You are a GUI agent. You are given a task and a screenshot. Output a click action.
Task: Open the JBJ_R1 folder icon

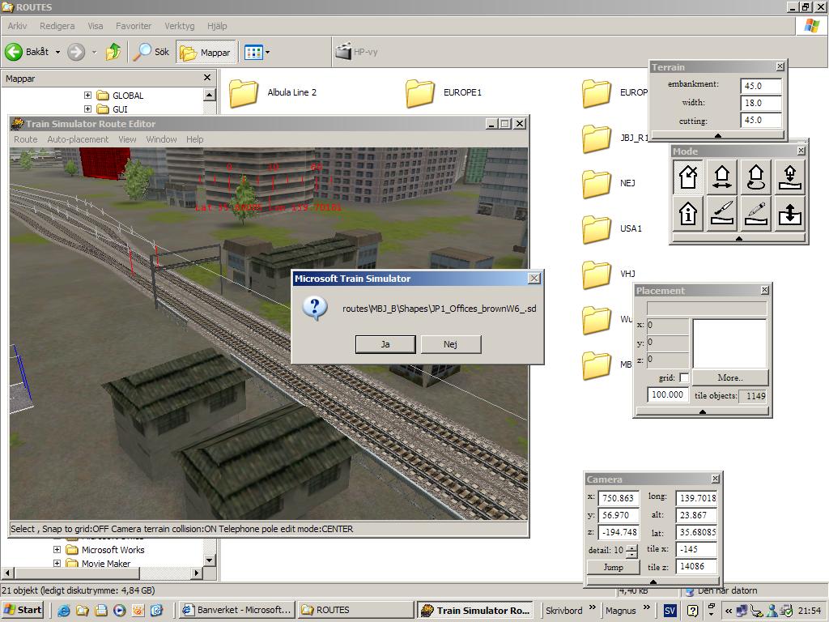click(x=597, y=138)
